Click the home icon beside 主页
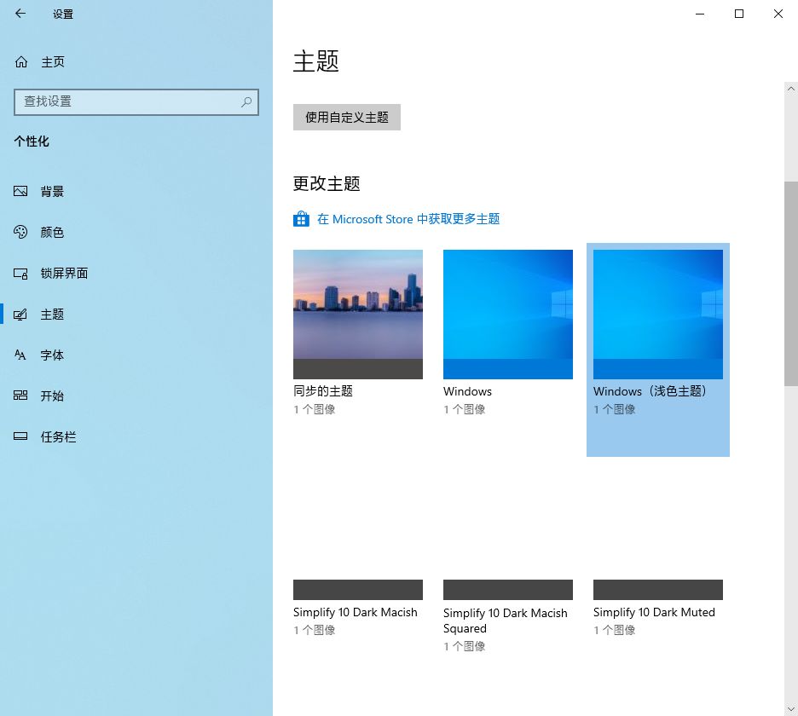The height and width of the screenshot is (716, 798). coord(20,62)
